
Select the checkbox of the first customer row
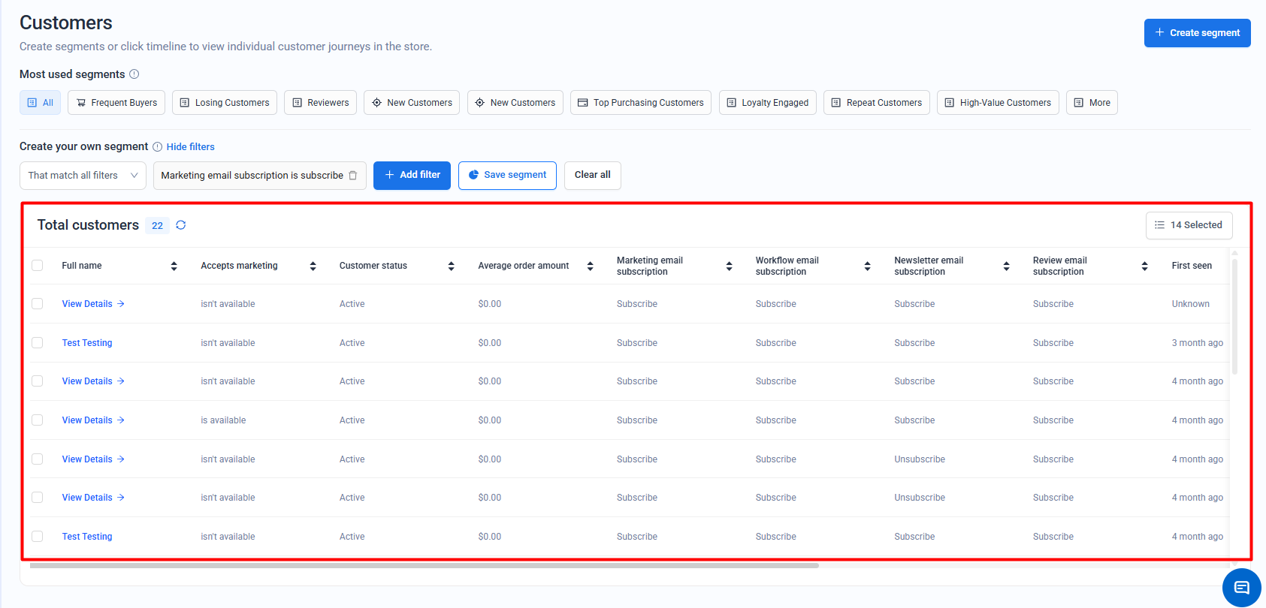(x=38, y=304)
